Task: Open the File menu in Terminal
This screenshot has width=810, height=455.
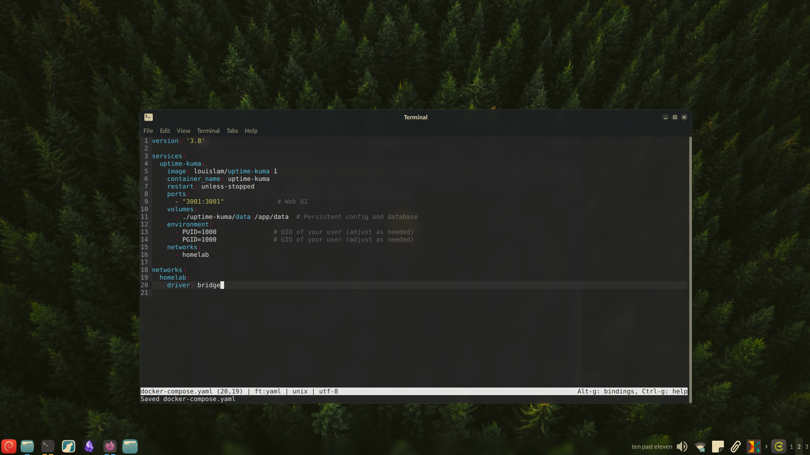Action: tap(148, 131)
